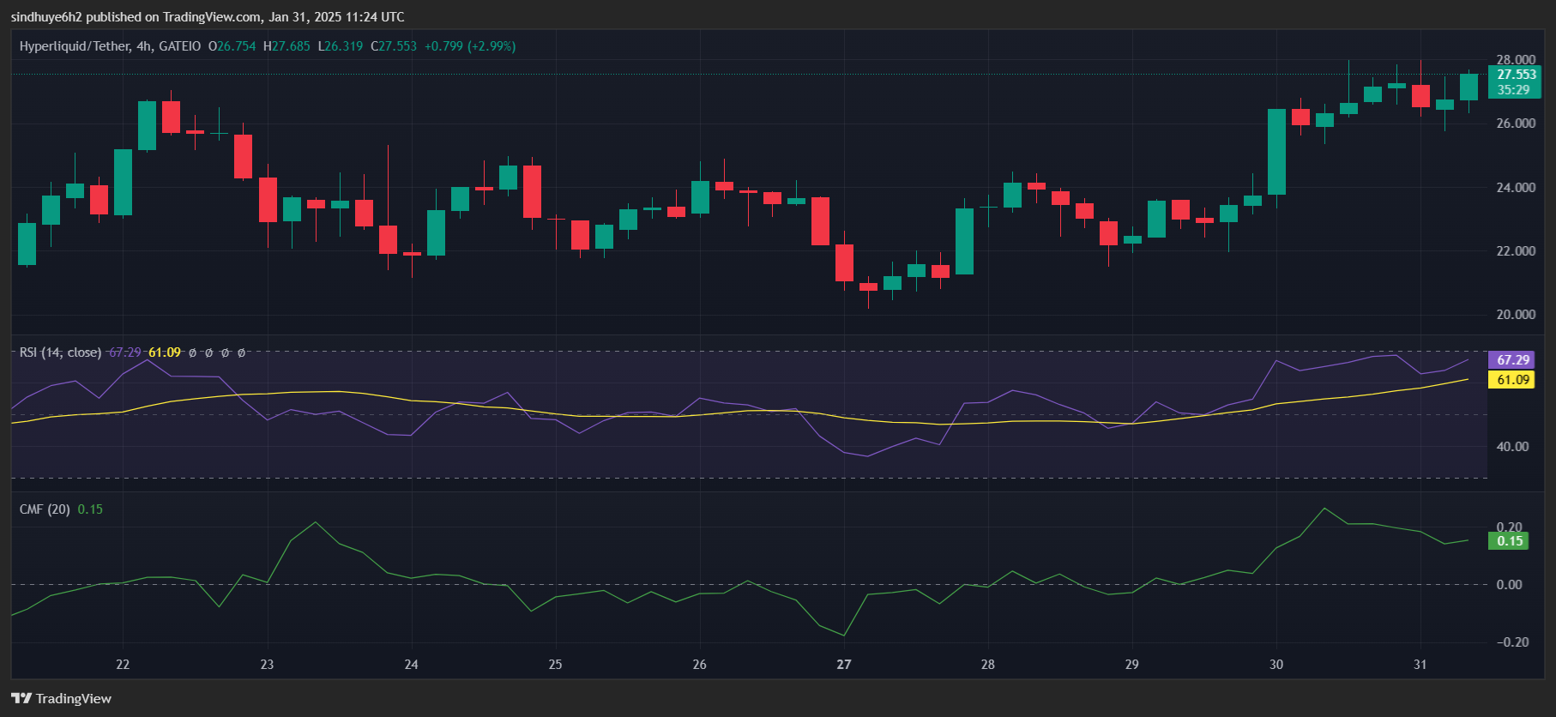The image size is (1556, 717).
Task: Click the 0.00 CMF axis label
Action: [1510, 585]
